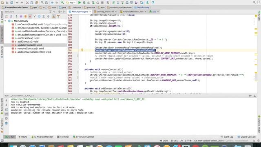Click the Clear All trash icon in Run console
The height and width of the screenshot is (147, 261).
[7, 123]
